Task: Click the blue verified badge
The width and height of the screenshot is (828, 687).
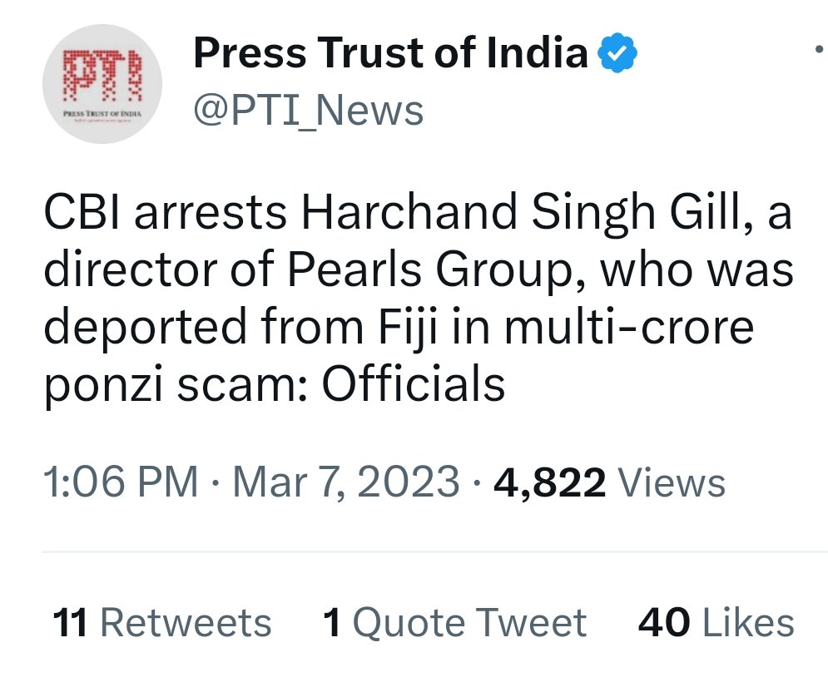Action: [617, 55]
